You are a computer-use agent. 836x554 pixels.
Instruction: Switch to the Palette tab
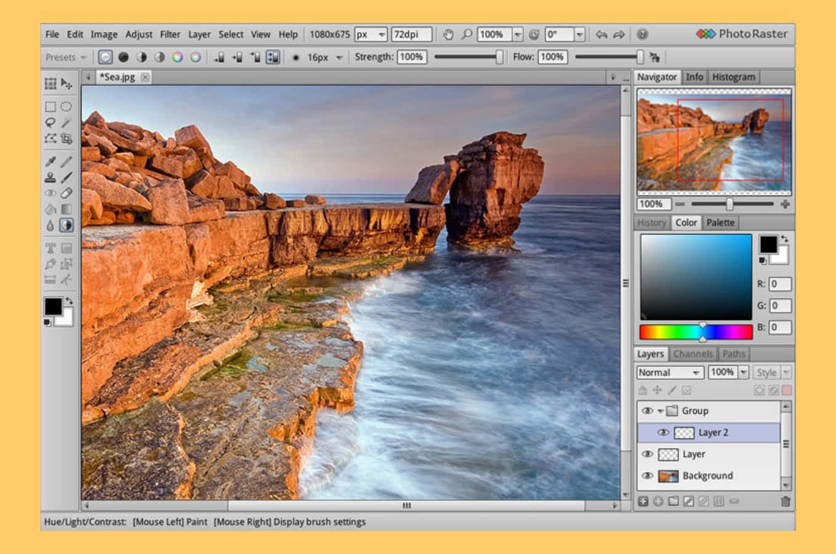(720, 223)
